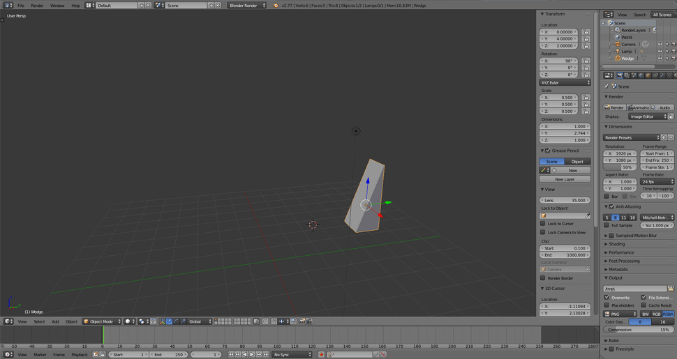The image size is (677, 359).
Task: Hide the Camera using its eye icon
Action: pos(660,44)
